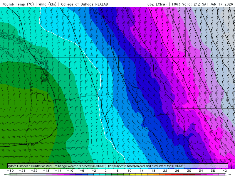
Task: Click the "38" colorbar tick label
Action: pos(213,171)
